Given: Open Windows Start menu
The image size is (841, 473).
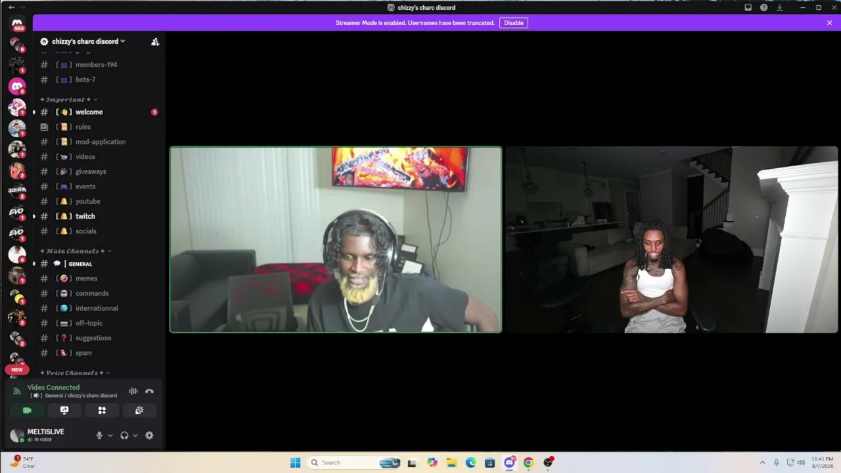Looking at the screenshot, I should pyautogui.click(x=295, y=462).
